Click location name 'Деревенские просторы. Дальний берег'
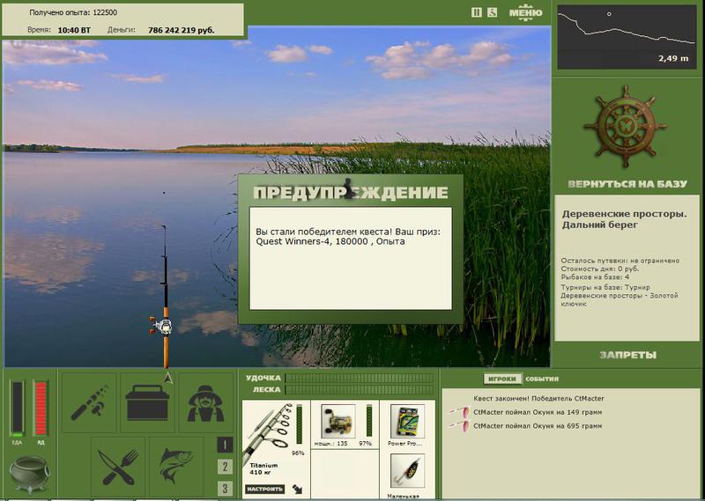This screenshot has height=501, width=705. pyautogui.click(x=624, y=219)
